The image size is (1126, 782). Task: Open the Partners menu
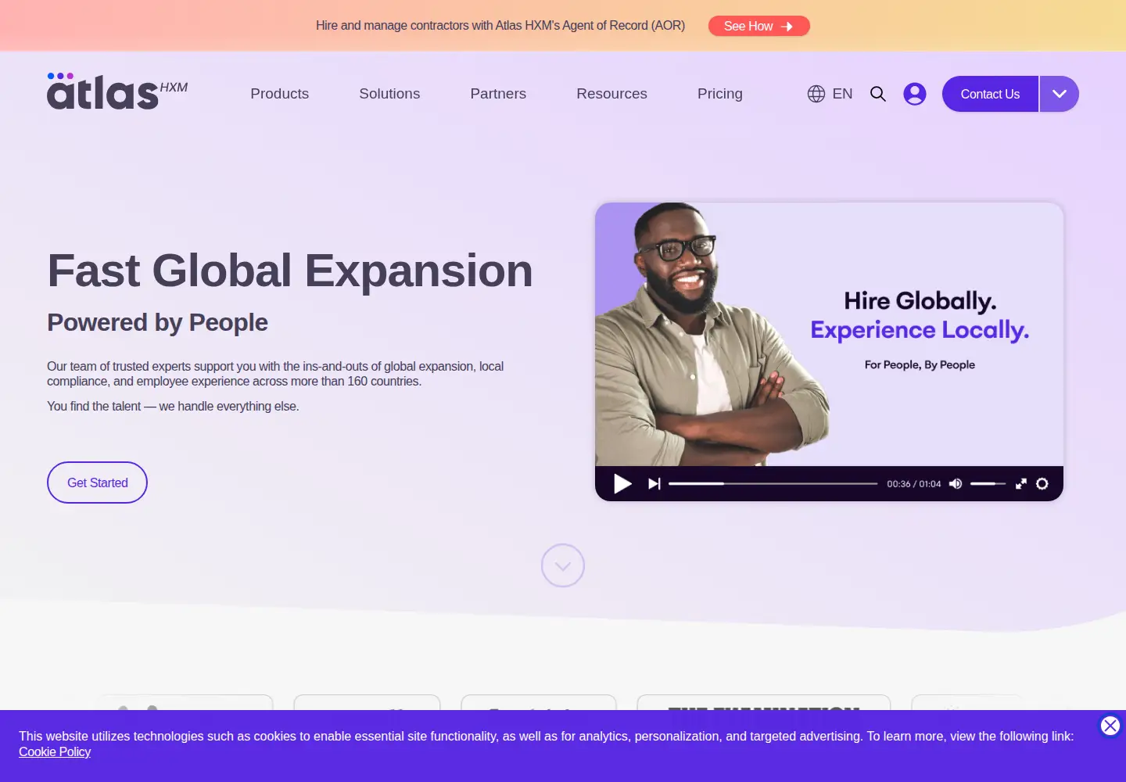coord(498,94)
